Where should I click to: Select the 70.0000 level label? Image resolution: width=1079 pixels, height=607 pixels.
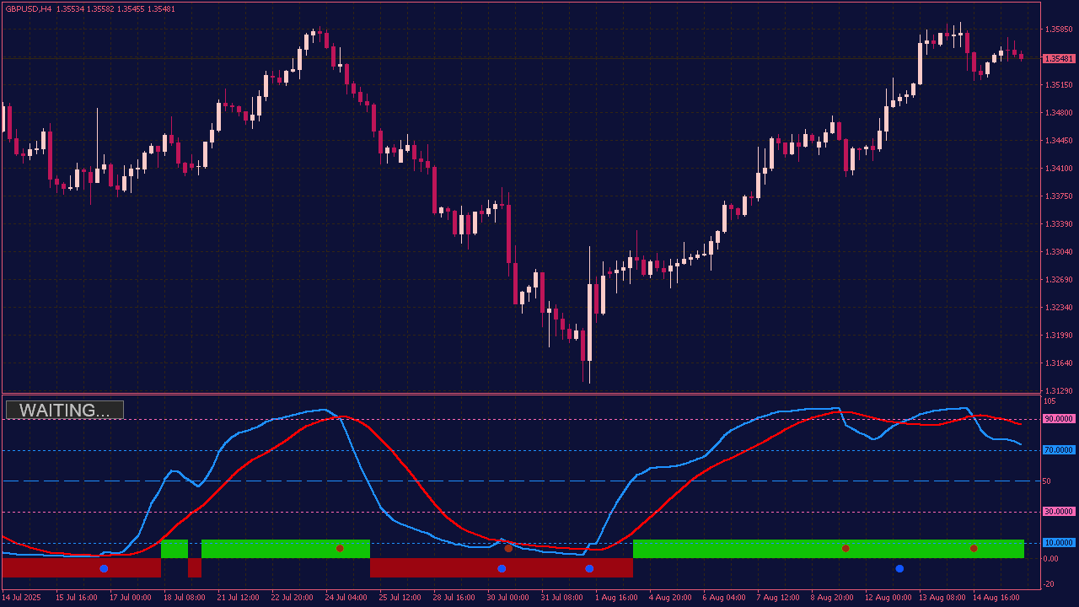click(1059, 450)
